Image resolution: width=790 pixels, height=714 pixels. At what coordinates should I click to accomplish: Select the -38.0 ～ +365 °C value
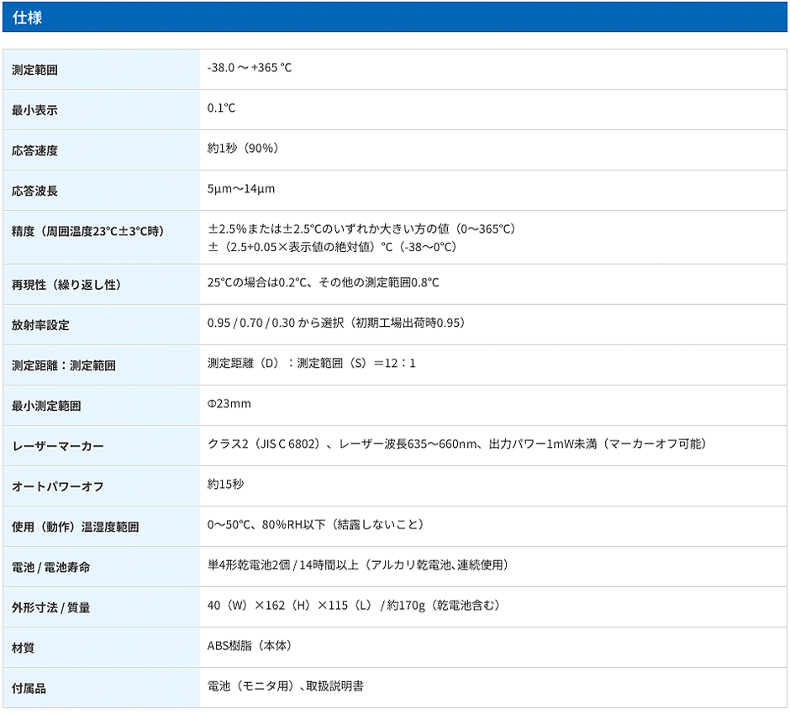click(250, 68)
